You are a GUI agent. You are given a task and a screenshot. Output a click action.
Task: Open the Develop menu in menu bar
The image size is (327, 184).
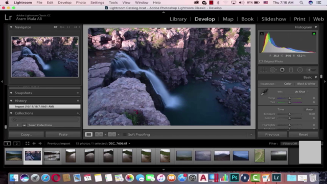click(x=64, y=3)
